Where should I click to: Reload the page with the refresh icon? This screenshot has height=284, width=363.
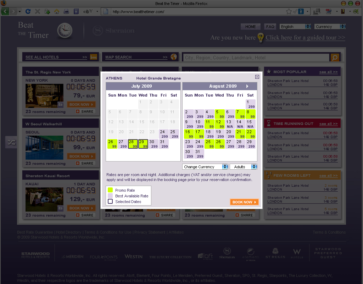coord(28,11)
